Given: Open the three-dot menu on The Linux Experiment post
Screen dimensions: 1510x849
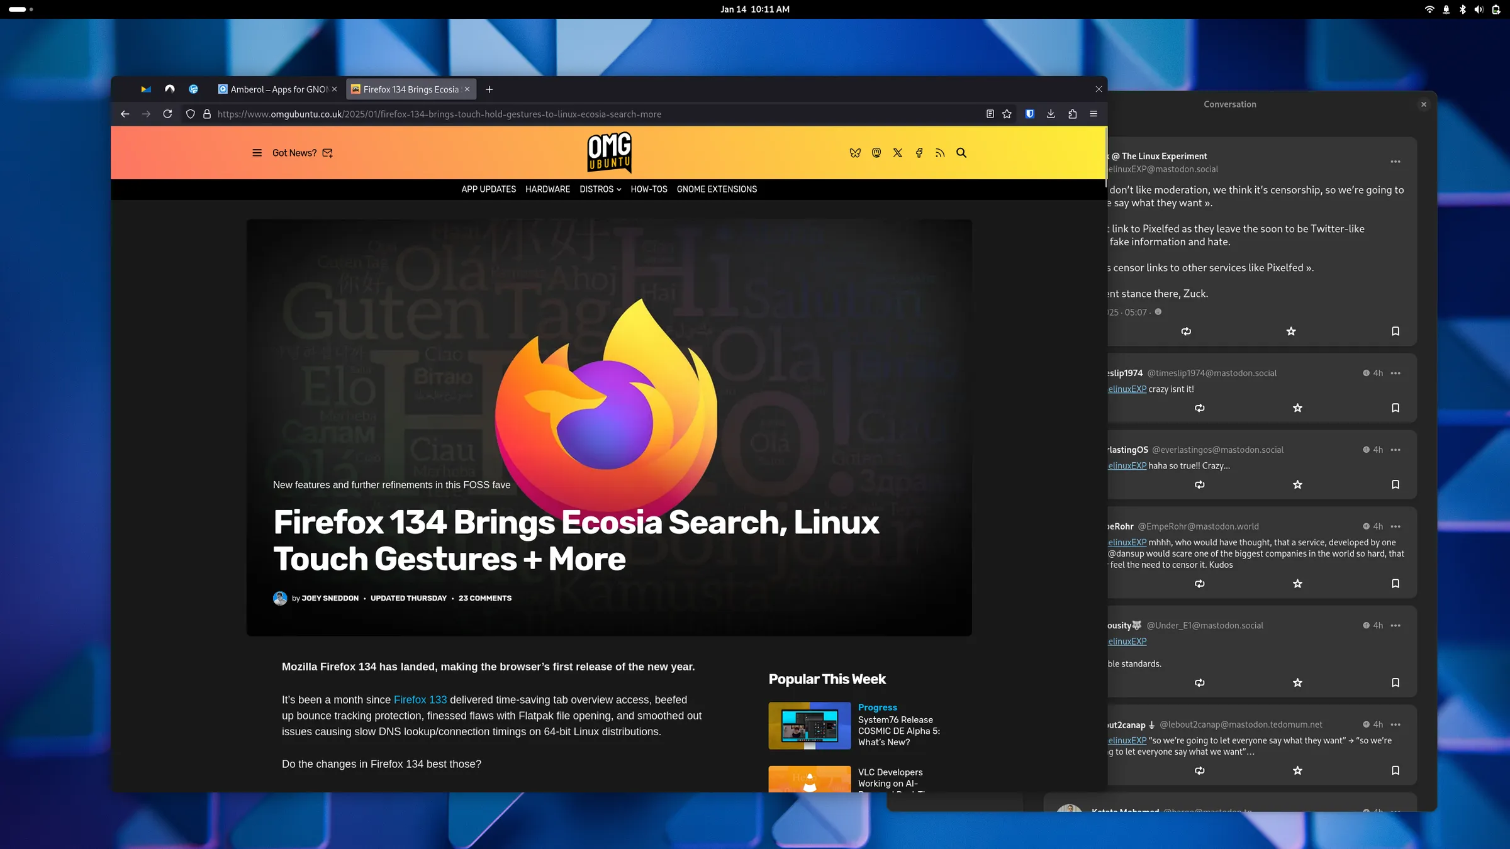Looking at the screenshot, I should (1395, 162).
